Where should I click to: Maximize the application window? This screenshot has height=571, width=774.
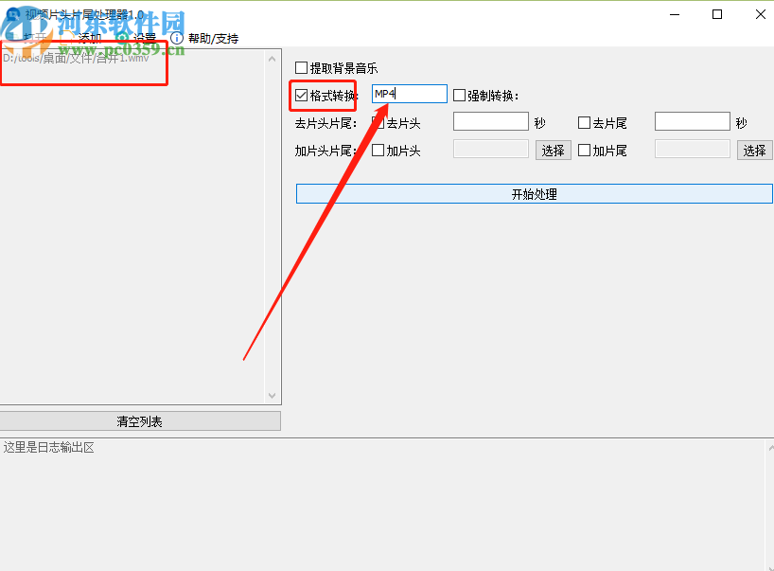click(x=717, y=15)
